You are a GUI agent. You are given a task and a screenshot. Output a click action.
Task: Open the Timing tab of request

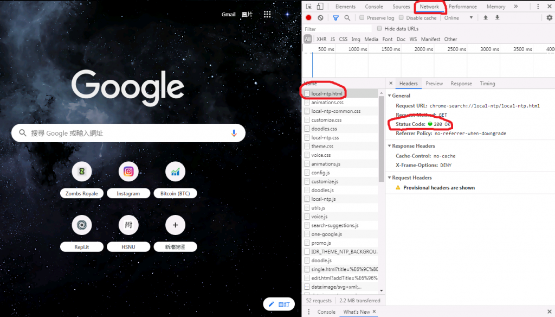(x=487, y=84)
